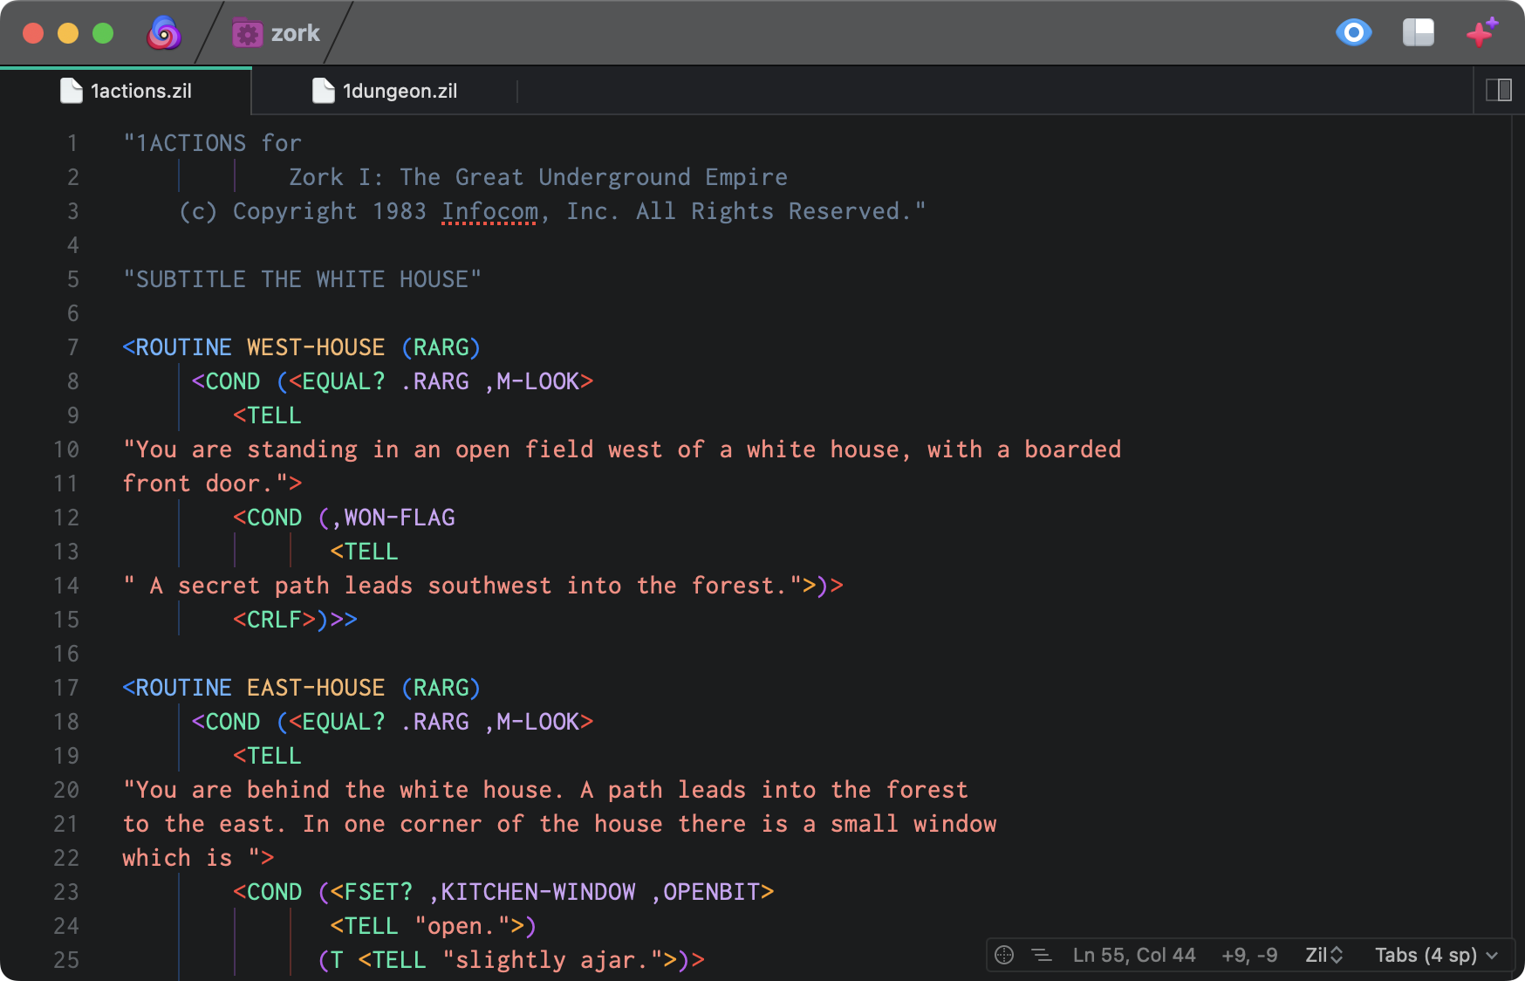
Task: Click the symbol target icon in status bar
Action: [x=1004, y=955]
